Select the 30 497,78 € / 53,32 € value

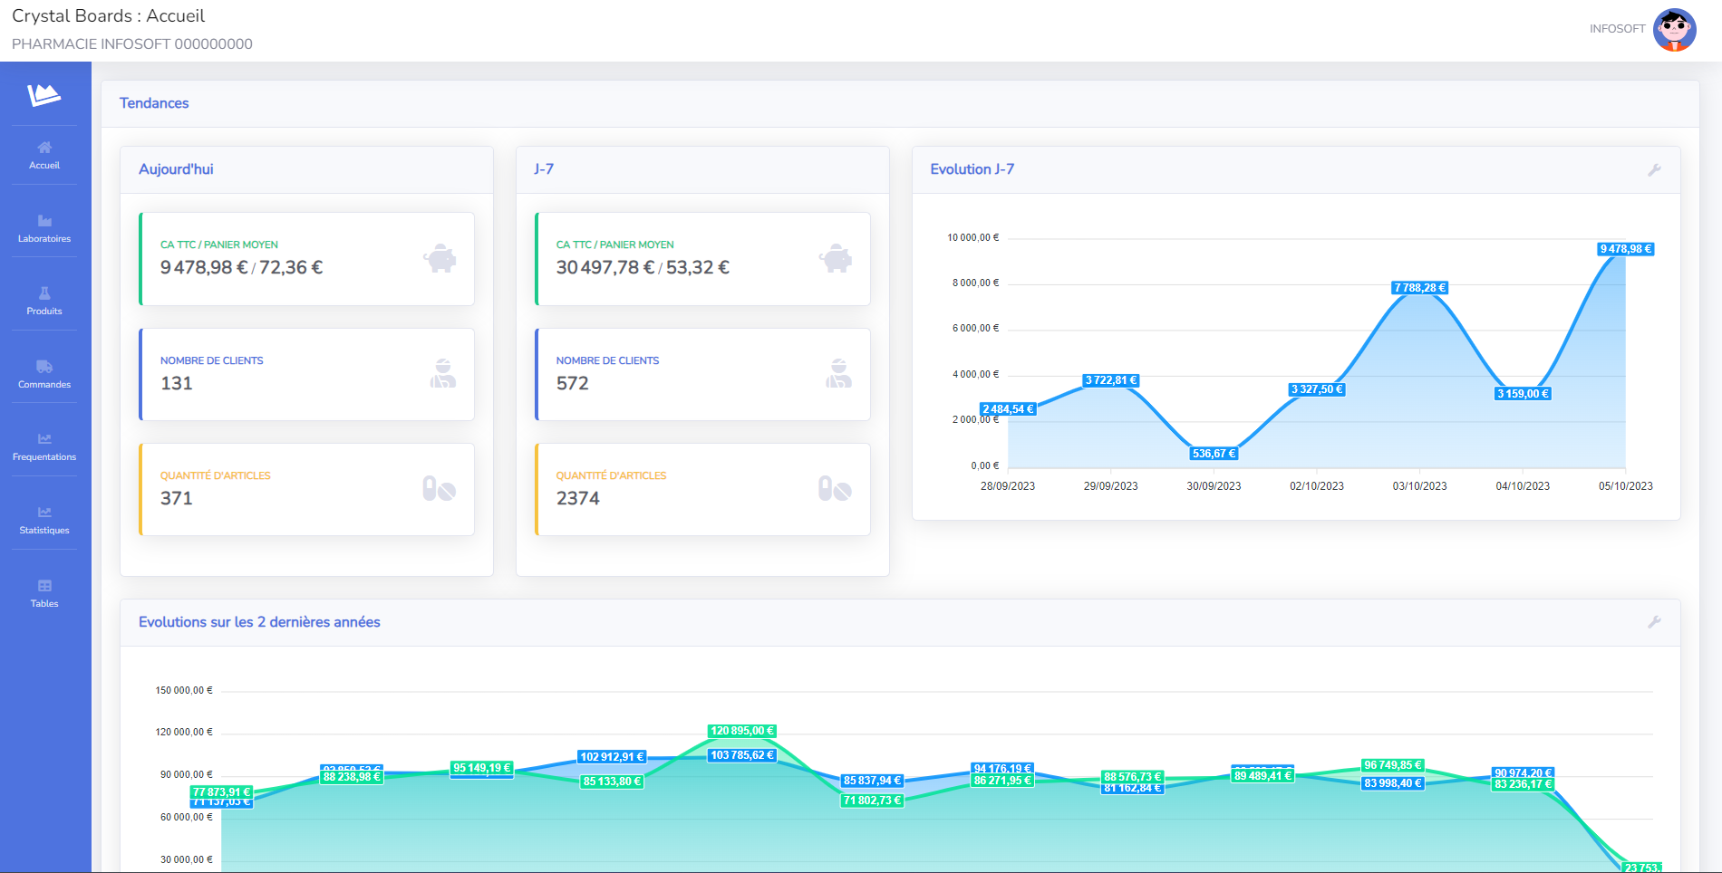pos(643,267)
